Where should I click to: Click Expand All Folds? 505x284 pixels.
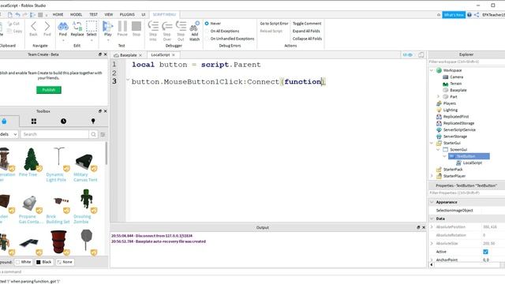(306, 31)
